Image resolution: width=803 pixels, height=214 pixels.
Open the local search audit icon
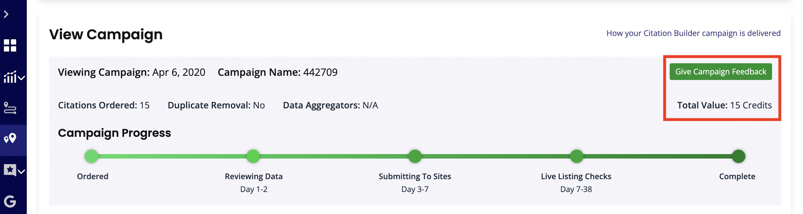10,108
